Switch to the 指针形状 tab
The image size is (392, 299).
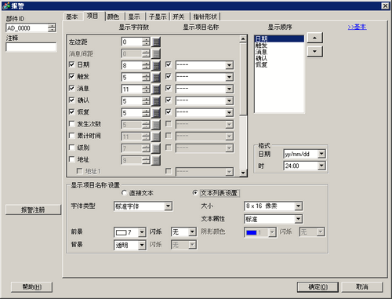pyautogui.click(x=205, y=16)
